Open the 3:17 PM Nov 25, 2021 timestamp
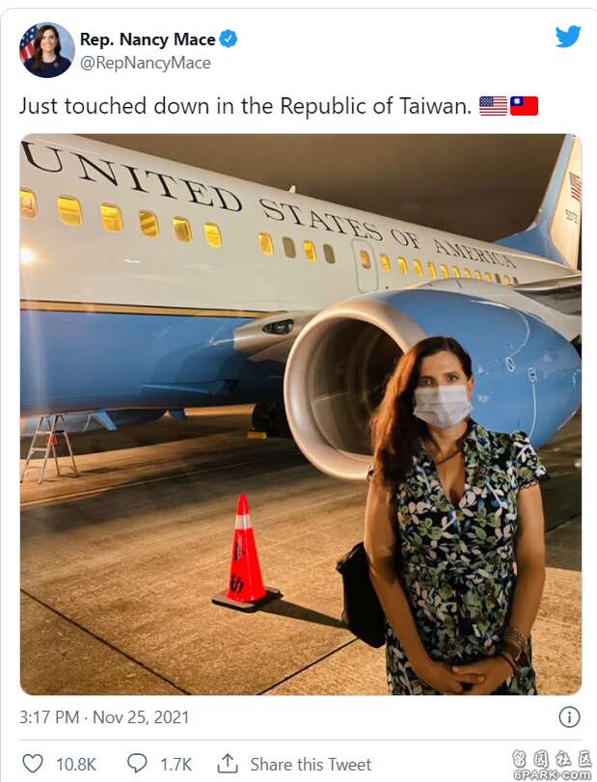Image resolution: width=597 pixels, height=782 pixels. coord(104,717)
